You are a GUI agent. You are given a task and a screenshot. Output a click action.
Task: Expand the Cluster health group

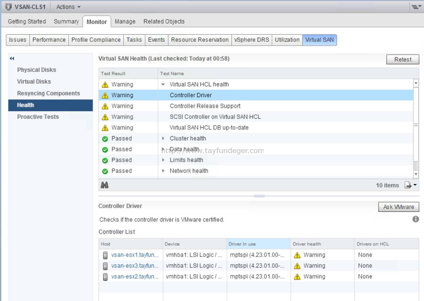click(x=163, y=138)
